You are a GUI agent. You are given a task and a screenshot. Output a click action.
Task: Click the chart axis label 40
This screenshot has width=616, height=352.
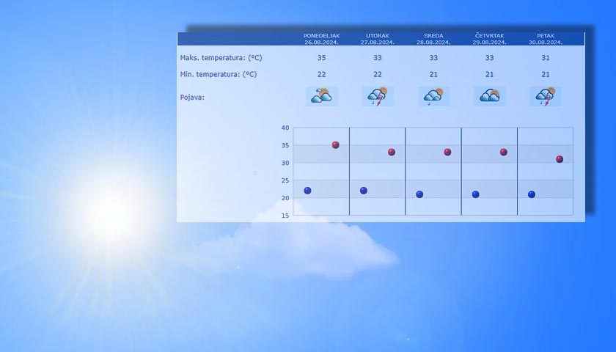pos(285,128)
